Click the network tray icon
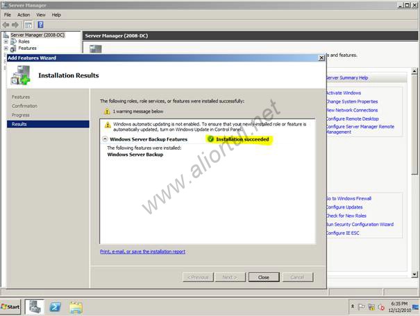The width and height of the screenshot is (420, 316). click(x=371, y=307)
